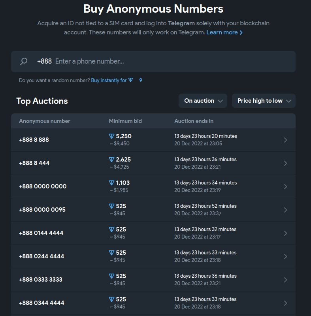Click chevron arrow for +888 0333 3333 row

point(285,280)
